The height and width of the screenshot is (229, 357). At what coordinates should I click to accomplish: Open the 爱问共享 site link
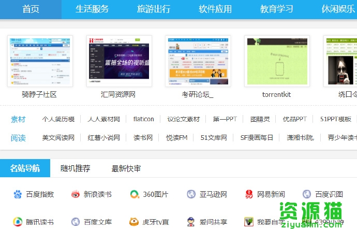click(213, 222)
